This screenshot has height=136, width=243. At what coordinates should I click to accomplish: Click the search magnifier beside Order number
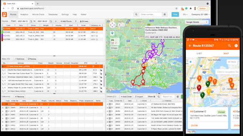point(136,14)
